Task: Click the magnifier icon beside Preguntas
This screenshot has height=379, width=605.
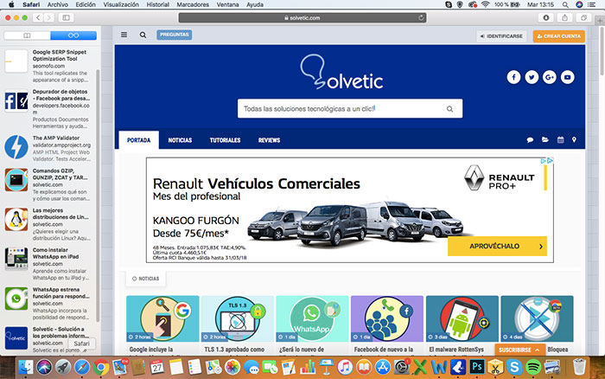Action: [x=143, y=35]
